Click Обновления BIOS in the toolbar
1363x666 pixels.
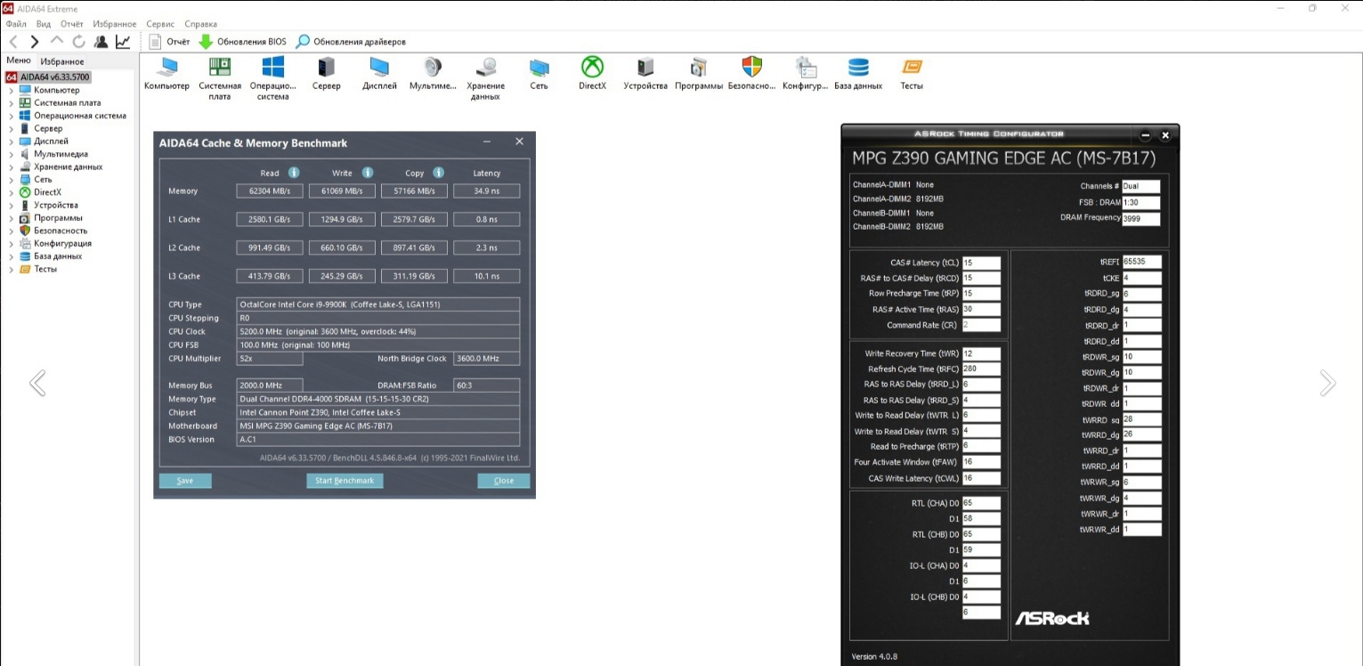pyautogui.click(x=242, y=42)
